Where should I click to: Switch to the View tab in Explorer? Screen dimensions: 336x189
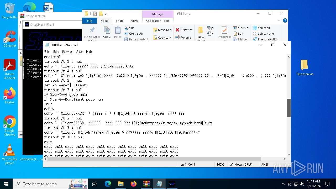134,21
